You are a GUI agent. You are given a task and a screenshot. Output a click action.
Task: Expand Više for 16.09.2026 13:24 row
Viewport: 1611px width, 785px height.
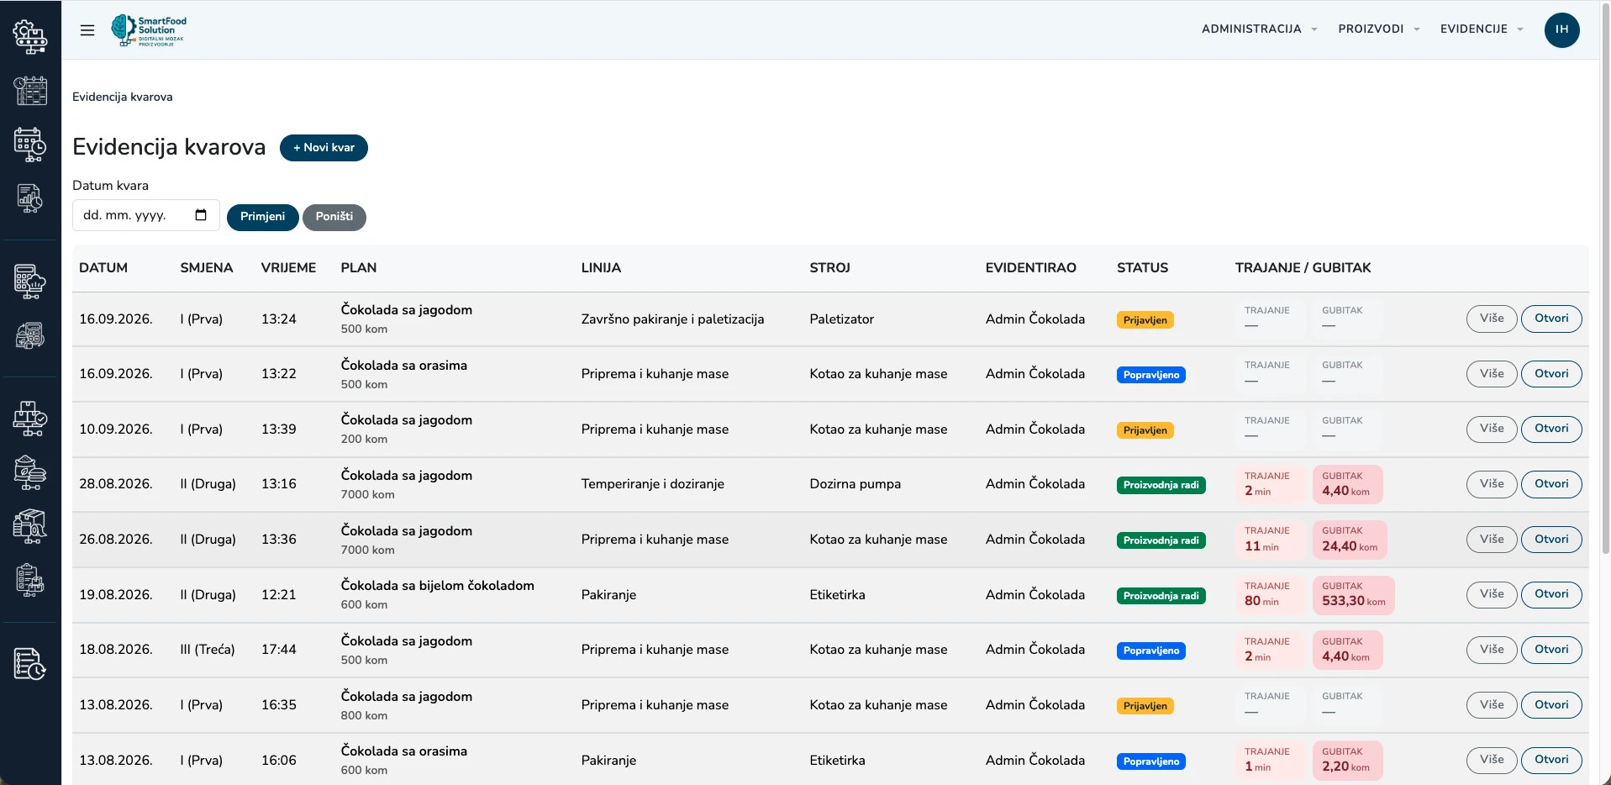click(x=1492, y=319)
